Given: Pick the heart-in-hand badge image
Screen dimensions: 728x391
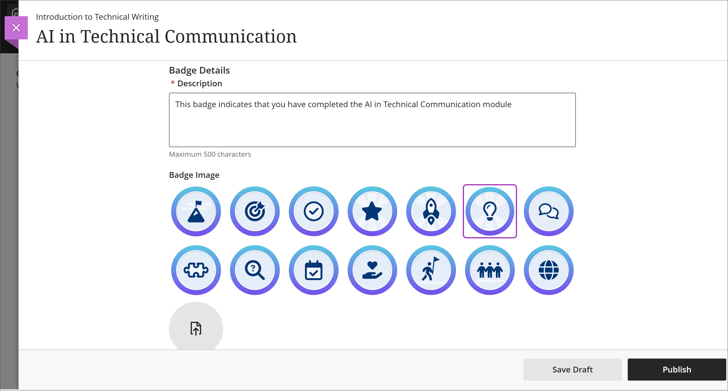Looking at the screenshot, I should coord(372,270).
